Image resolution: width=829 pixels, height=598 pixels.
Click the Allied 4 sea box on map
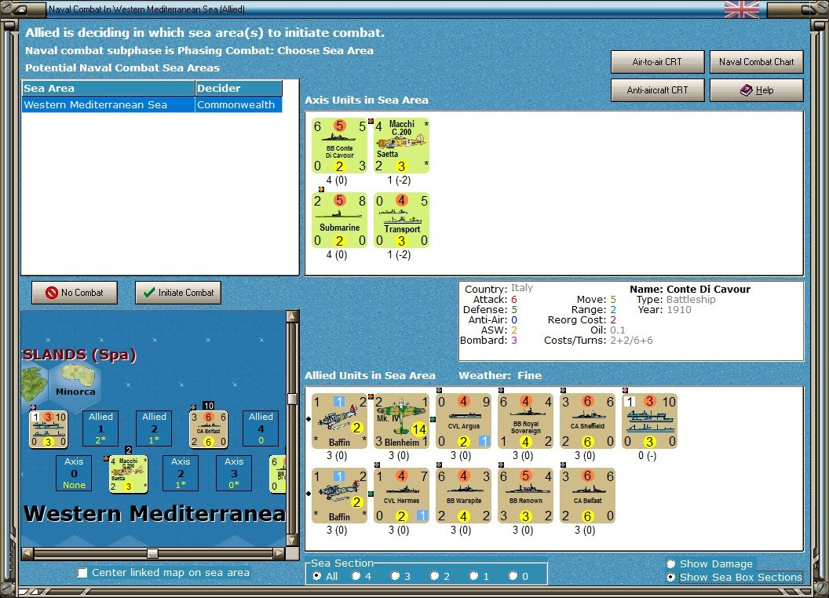point(261,428)
